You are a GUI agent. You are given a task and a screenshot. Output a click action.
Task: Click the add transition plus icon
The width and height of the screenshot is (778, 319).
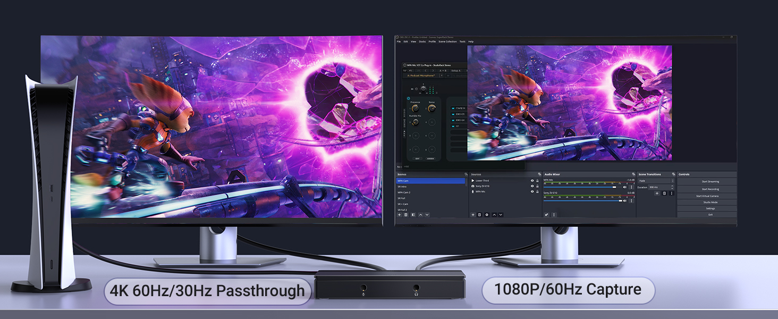coord(657,194)
